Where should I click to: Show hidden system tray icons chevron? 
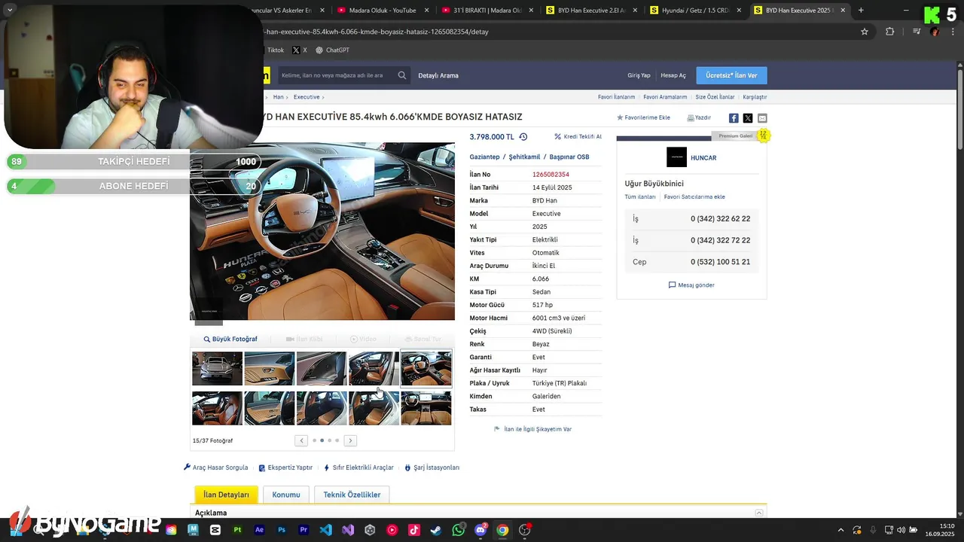(840, 530)
